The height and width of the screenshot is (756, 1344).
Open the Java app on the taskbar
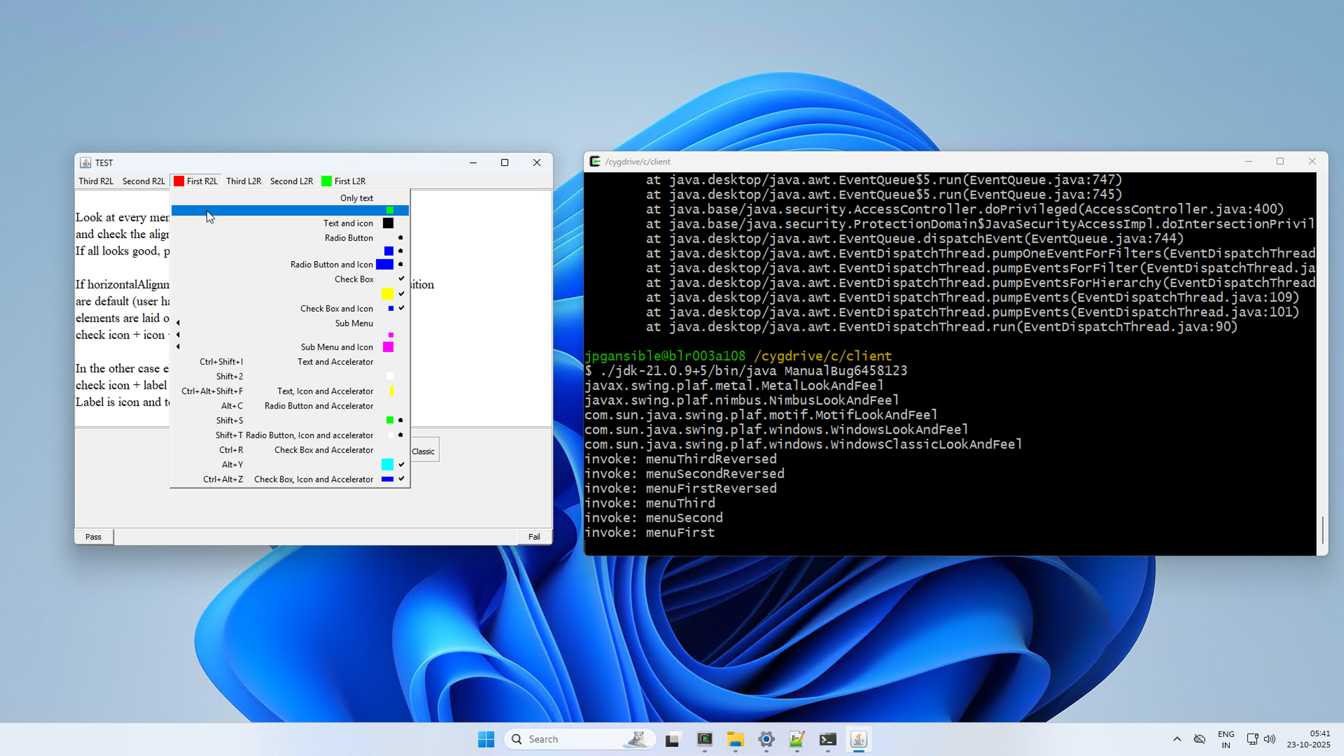coord(858,739)
